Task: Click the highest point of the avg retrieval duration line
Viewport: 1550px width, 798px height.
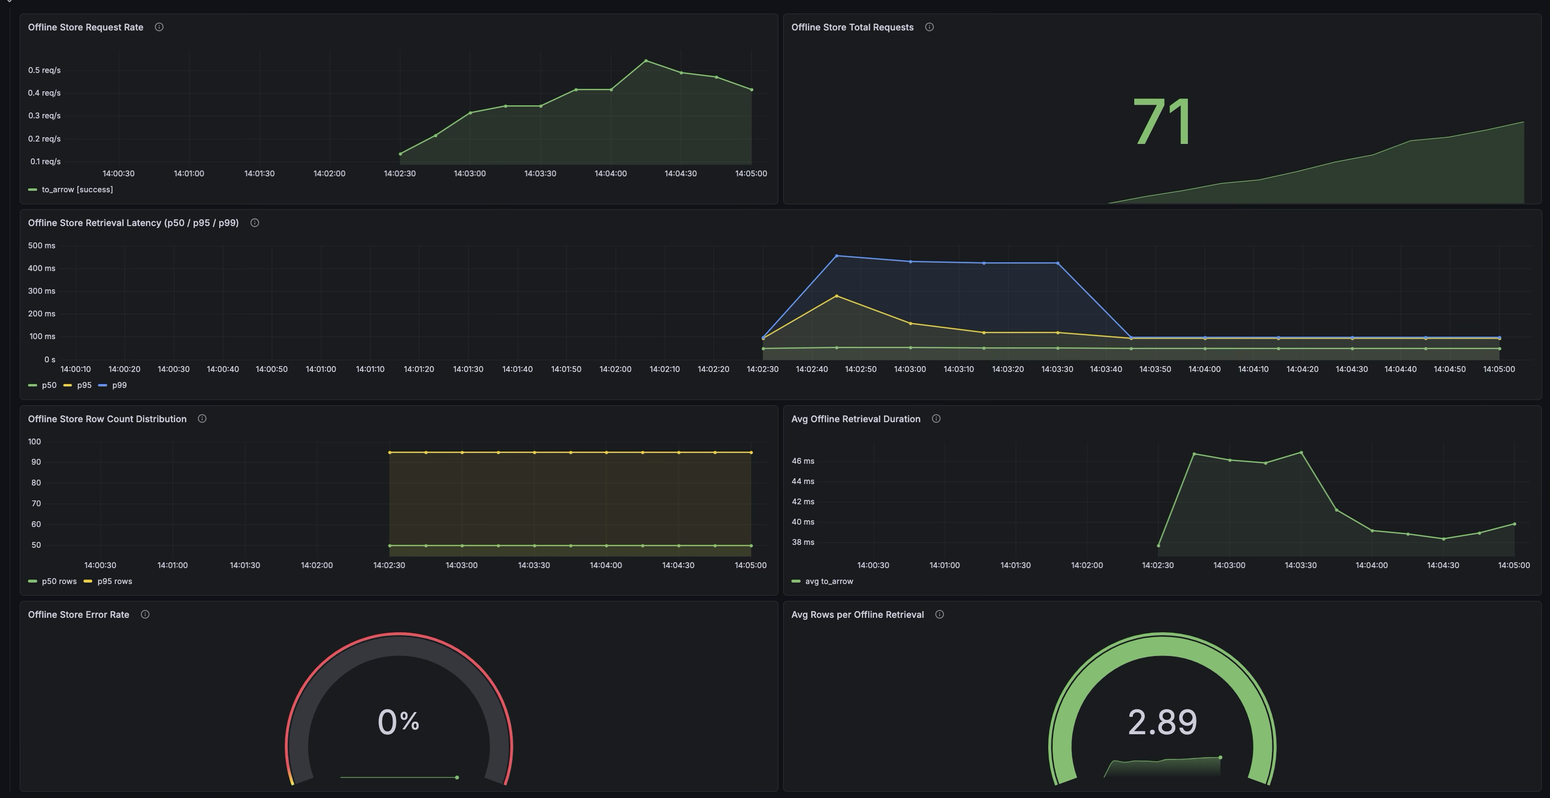Action: click(x=1301, y=453)
